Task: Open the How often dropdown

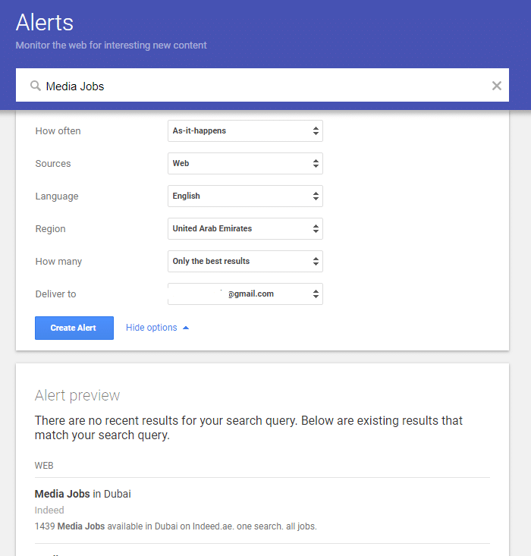Action: [245, 130]
